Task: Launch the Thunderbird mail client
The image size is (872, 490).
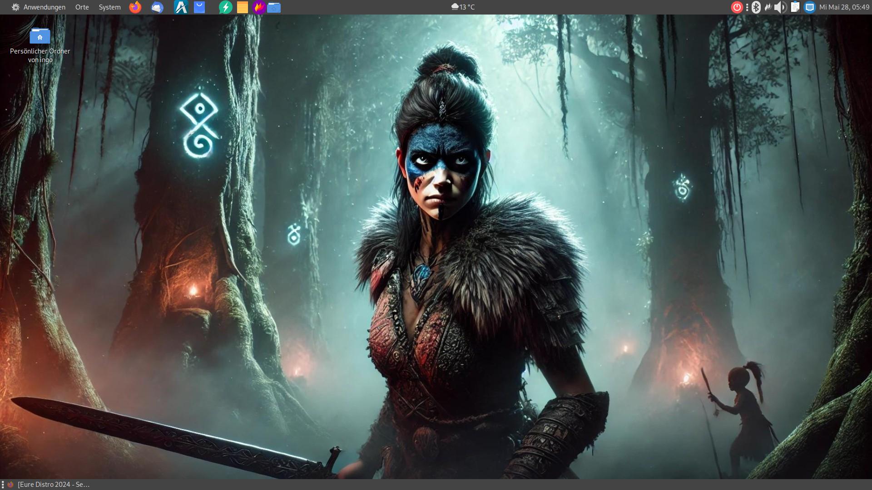Action: 157,7
